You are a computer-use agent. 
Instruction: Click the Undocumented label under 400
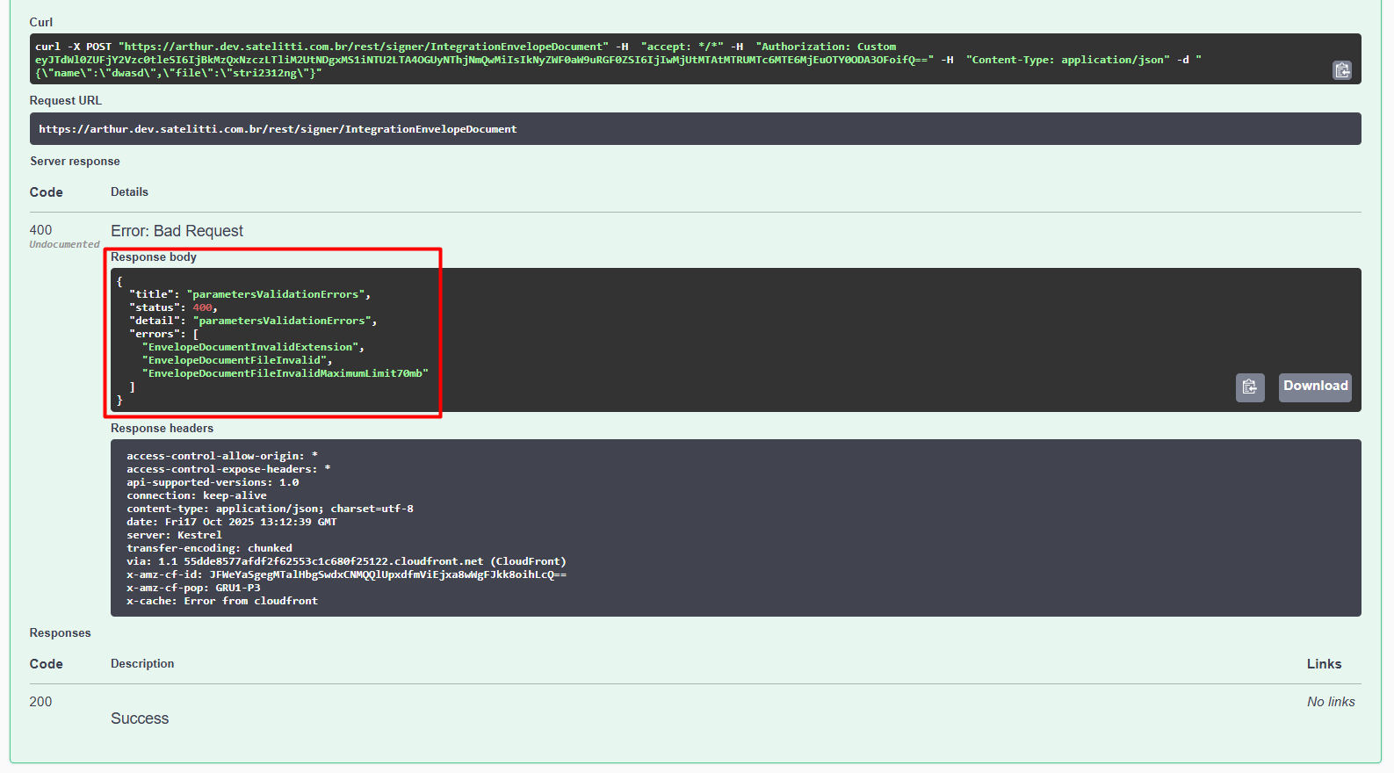[x=64, y=245]
